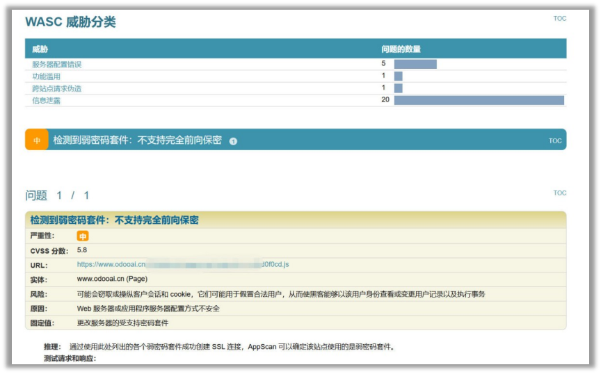This screenshot has height=374, width=601.
Task: Click the CVSS score value 5.8
Action: [82, 250]
